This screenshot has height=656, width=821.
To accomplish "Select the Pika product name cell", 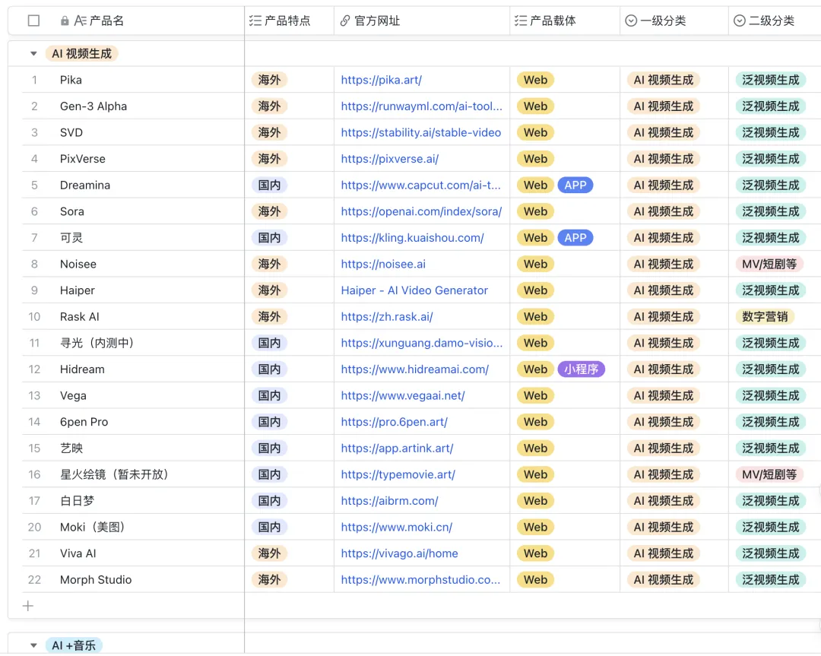I will click(x=71, y=80).
